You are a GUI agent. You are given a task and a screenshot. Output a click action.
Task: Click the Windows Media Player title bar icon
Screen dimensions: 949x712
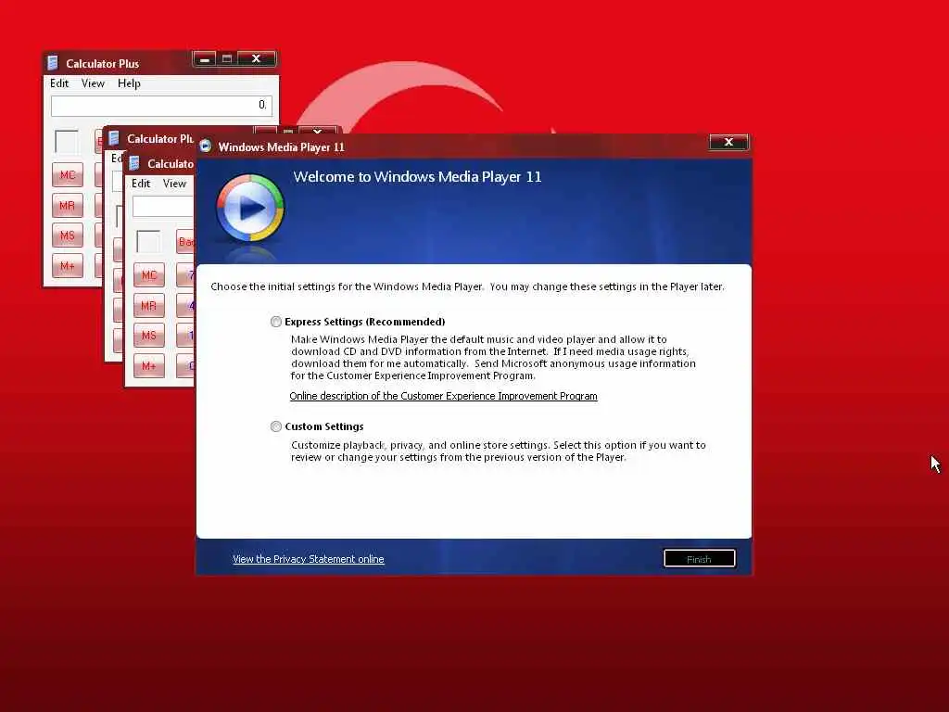coord(206,146)
